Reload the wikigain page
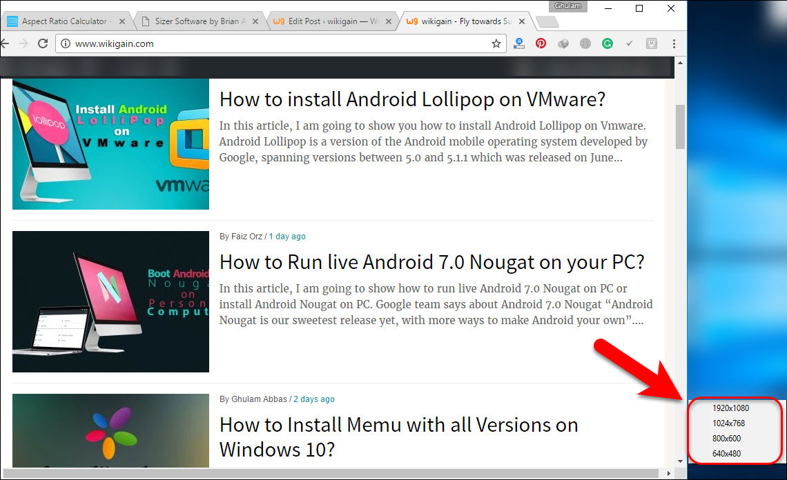 [x=43, y=43]
